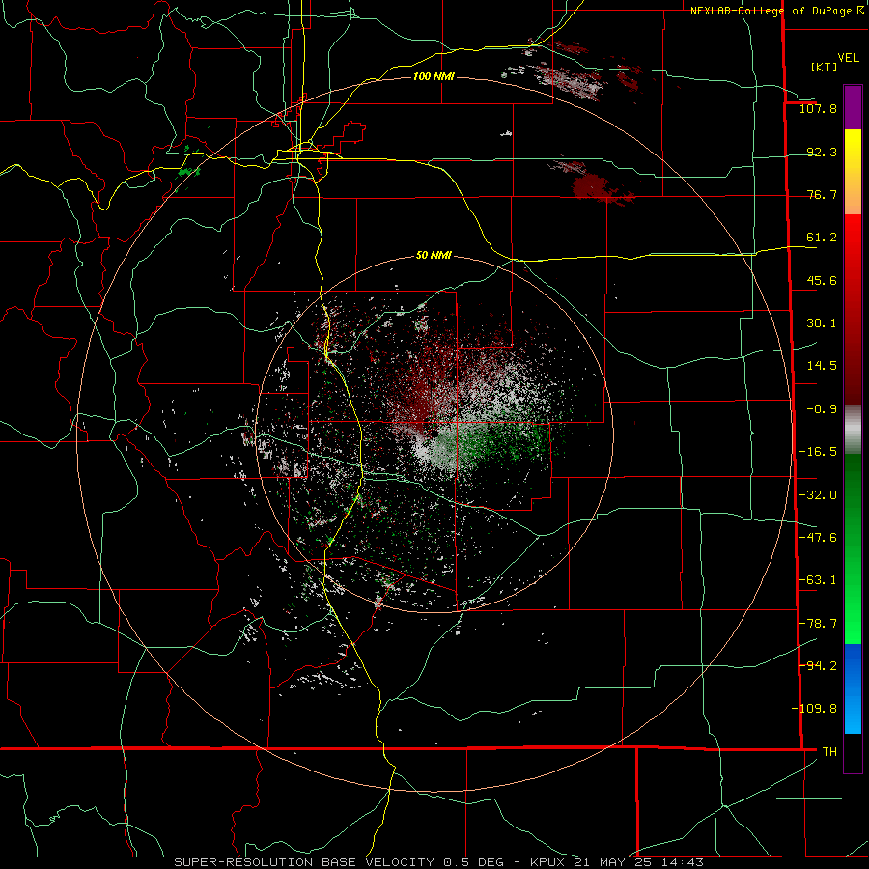Click the 76.7 value on the scale

822,194
